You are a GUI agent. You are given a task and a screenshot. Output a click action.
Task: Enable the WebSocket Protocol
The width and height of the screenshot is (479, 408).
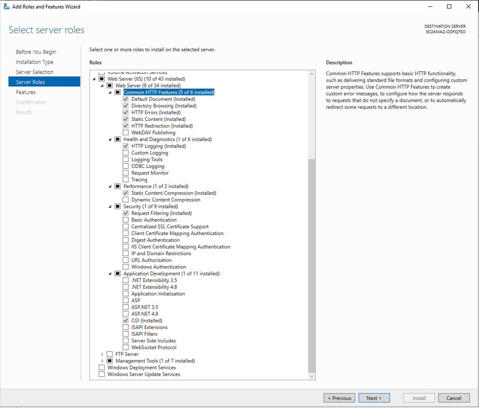tap(125, 347)
